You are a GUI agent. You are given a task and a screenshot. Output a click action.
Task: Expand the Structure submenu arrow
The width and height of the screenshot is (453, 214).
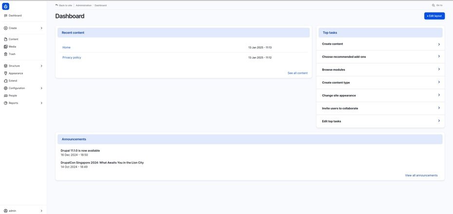(41, 66)
